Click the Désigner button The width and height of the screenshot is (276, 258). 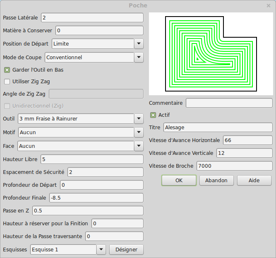[x=126, y=250]
